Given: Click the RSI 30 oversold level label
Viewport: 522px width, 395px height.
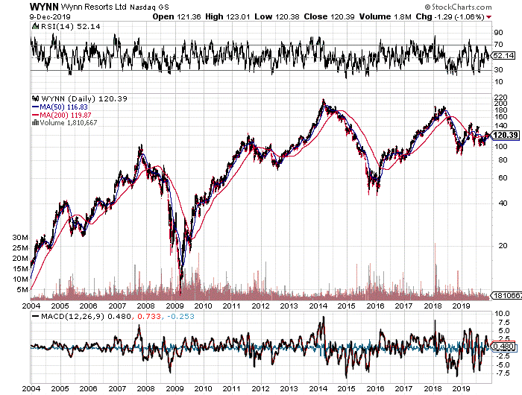Looking at the screenshot, I should pyautogui.click(x=498, y=70).
